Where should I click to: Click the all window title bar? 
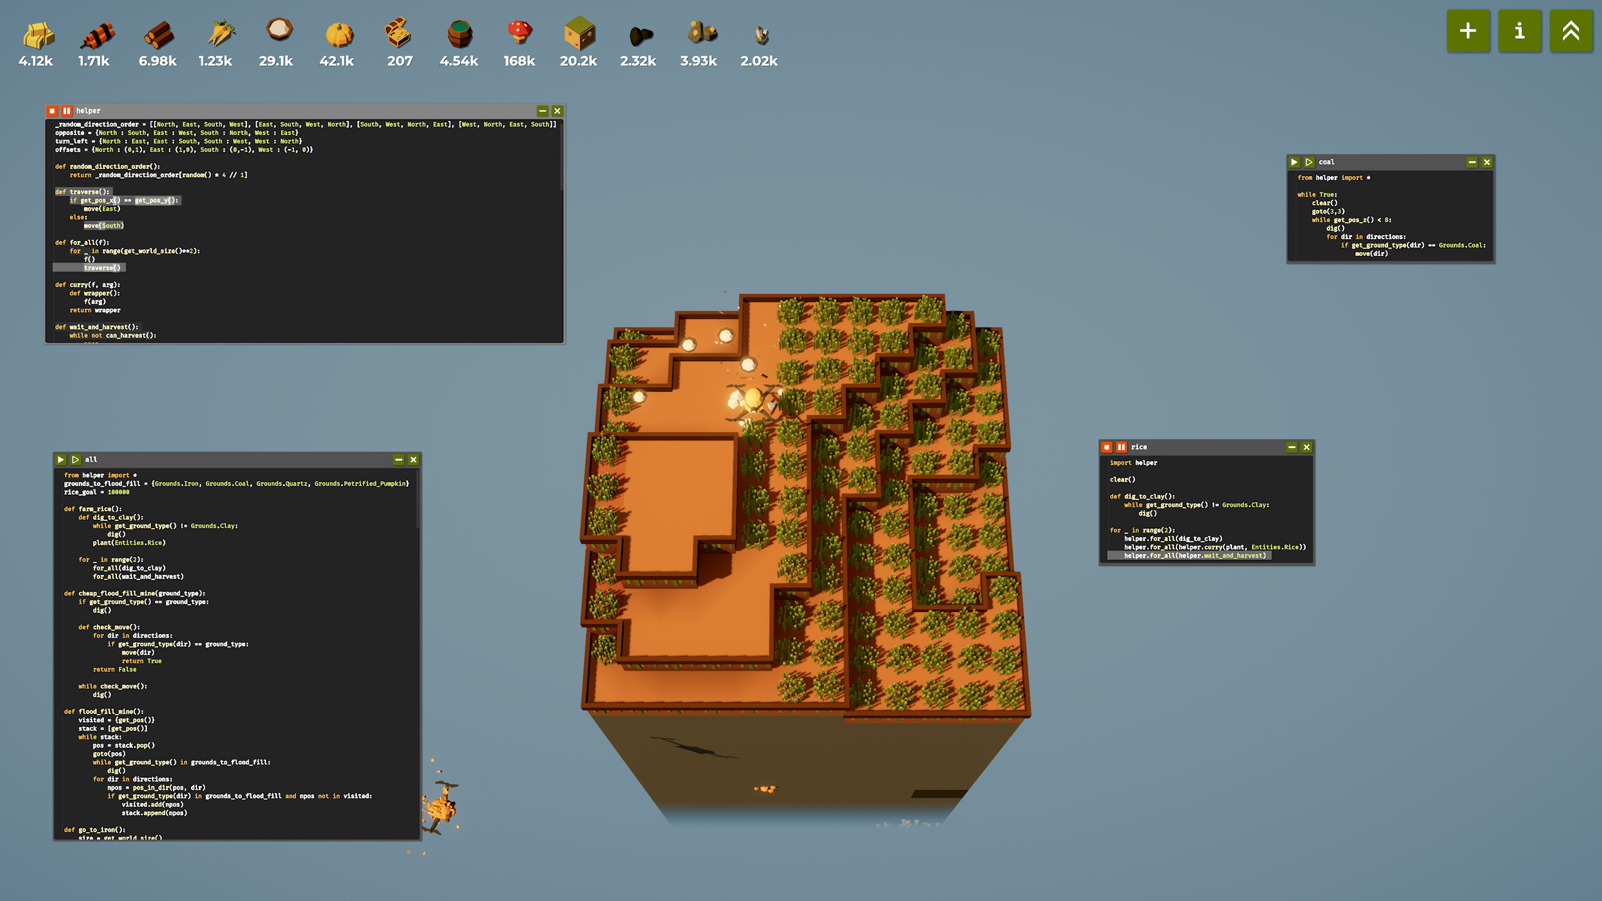pyautogui.click(x=238, y=459)
